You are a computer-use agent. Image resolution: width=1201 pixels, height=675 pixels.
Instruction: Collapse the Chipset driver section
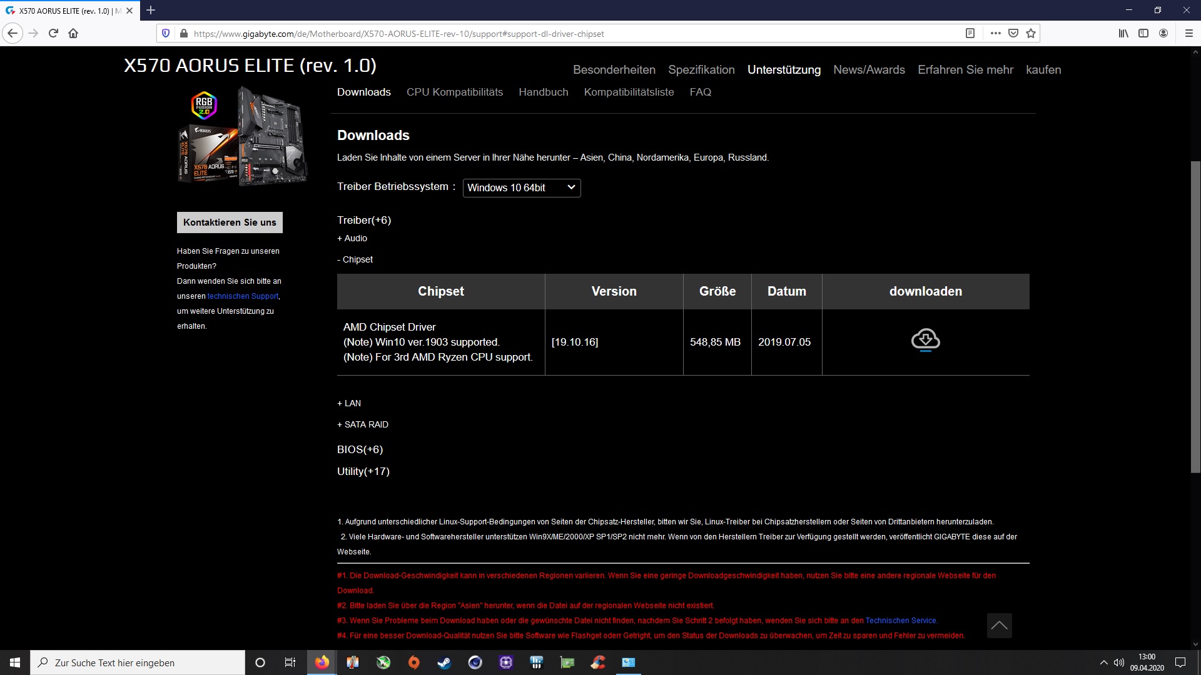(355, 259)
